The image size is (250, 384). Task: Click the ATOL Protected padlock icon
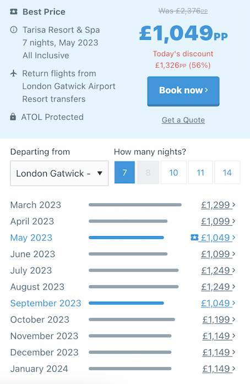[13, 117]
